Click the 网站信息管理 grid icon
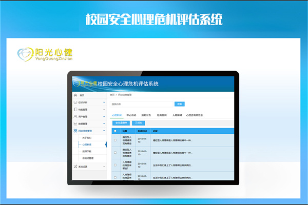308x205 pixels. click(x=75, y=131)
